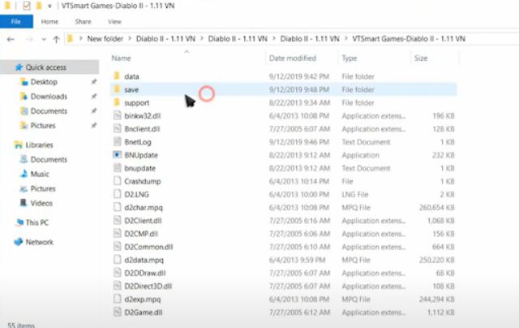Viewport: 519px width, 328px height.
Task: Open the Music library
Action: click(40, 175)
